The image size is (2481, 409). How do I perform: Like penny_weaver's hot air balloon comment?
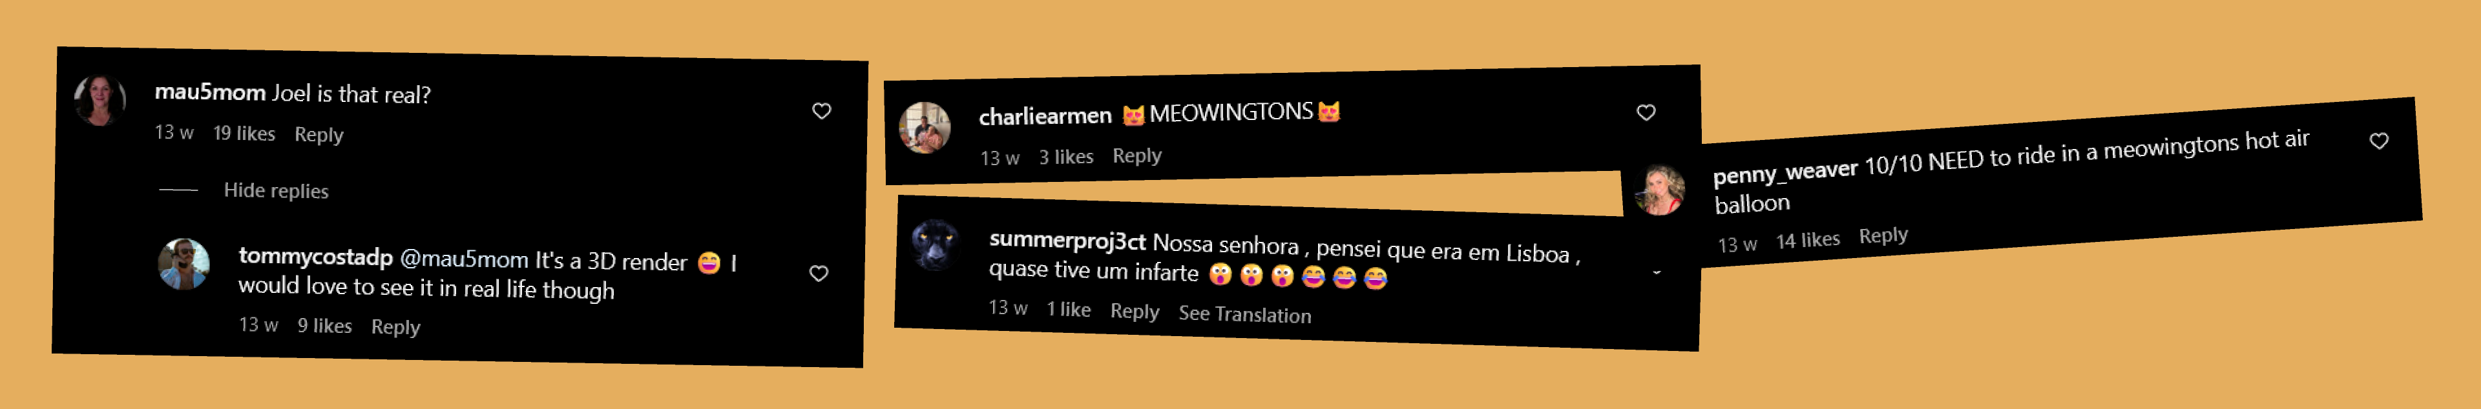[x=2379, y=141]
